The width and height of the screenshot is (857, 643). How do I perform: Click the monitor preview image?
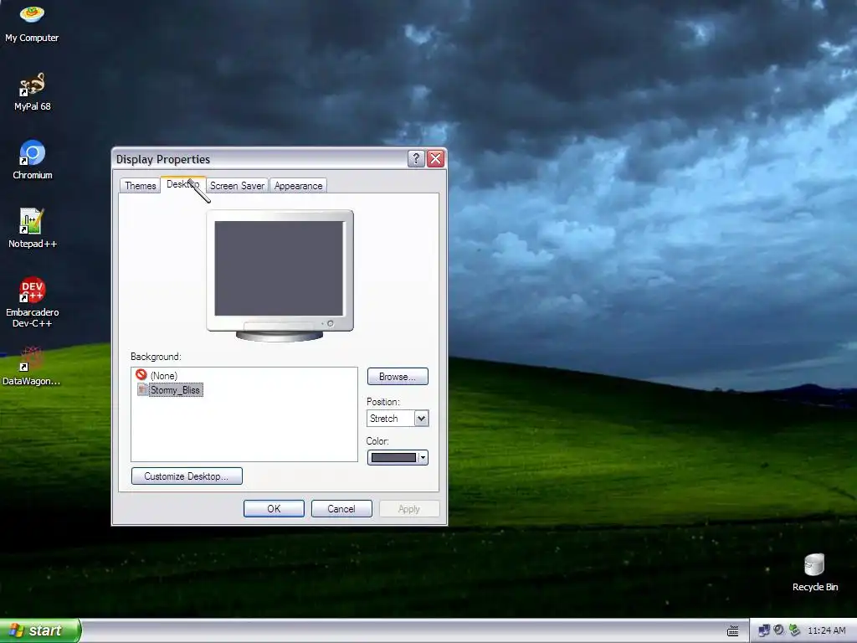280,276
